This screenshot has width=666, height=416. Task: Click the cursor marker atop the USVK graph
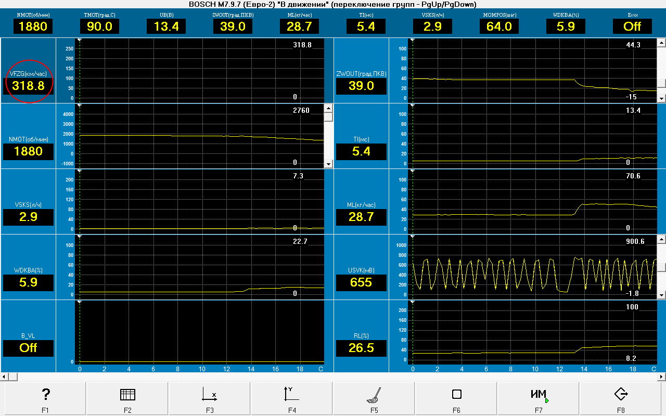click(413, 236)
